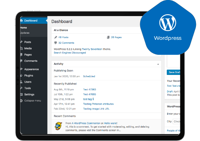The height and width of the screenshot is (141, 200).
Task: Open the Twenty Seventeen theme link
Action: click(92, 49)
